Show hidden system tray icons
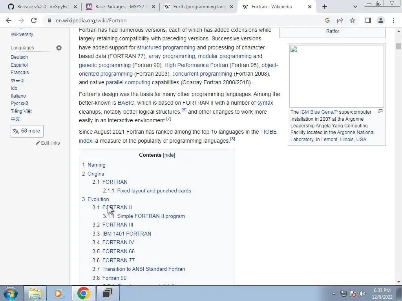 point(334,294)
